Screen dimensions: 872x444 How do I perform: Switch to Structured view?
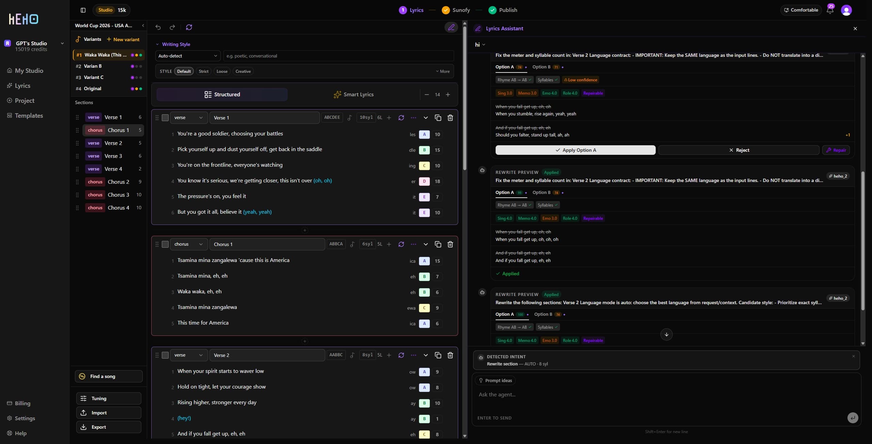(x=222, y=95)
